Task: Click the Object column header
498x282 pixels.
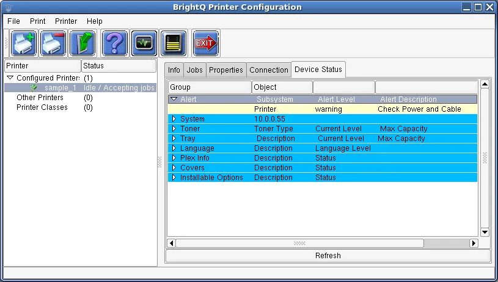Action: (x=282, y=87)
